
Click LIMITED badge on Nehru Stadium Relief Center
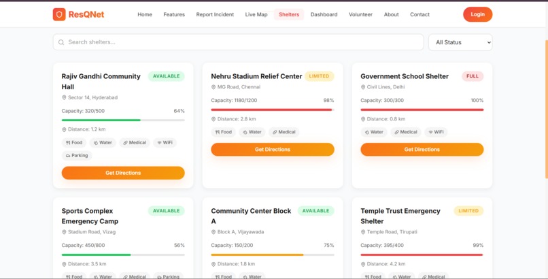[319, 76]
